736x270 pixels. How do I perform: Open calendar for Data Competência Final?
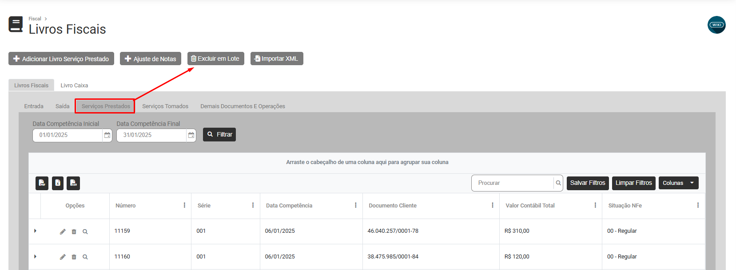coord(191,135)
